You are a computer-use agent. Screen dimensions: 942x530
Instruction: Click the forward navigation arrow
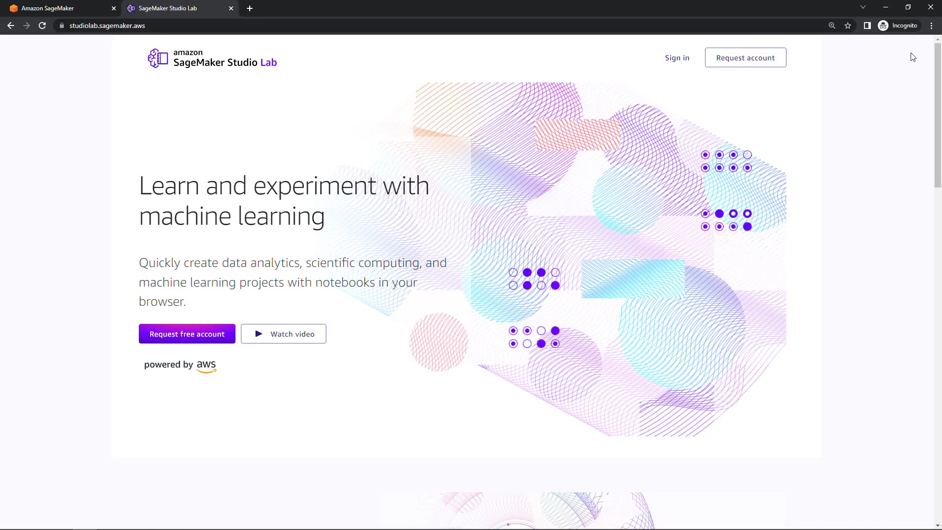tap(26, 26)
